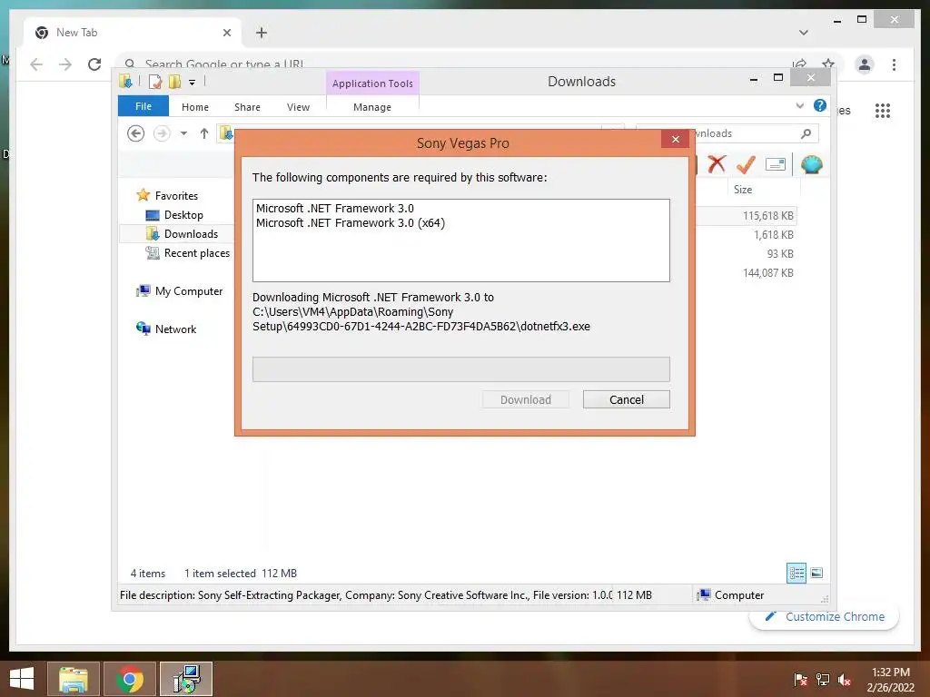Click Chrome's forward arrow
This screenshot has width=930, height=697.
[65, 64]
